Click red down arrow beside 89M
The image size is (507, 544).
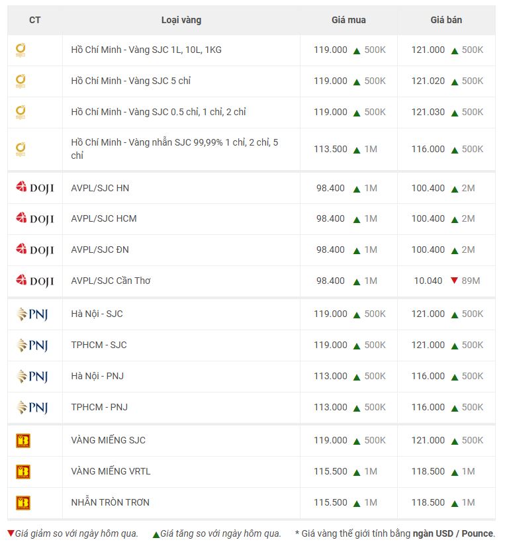(x=454, y=281)
